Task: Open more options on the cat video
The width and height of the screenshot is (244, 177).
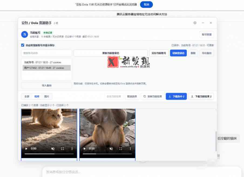Action: click(x=72, y=149)
